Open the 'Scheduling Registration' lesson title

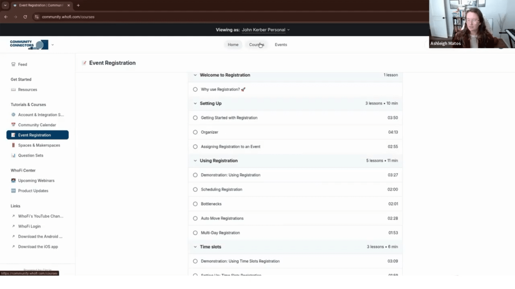222,189
